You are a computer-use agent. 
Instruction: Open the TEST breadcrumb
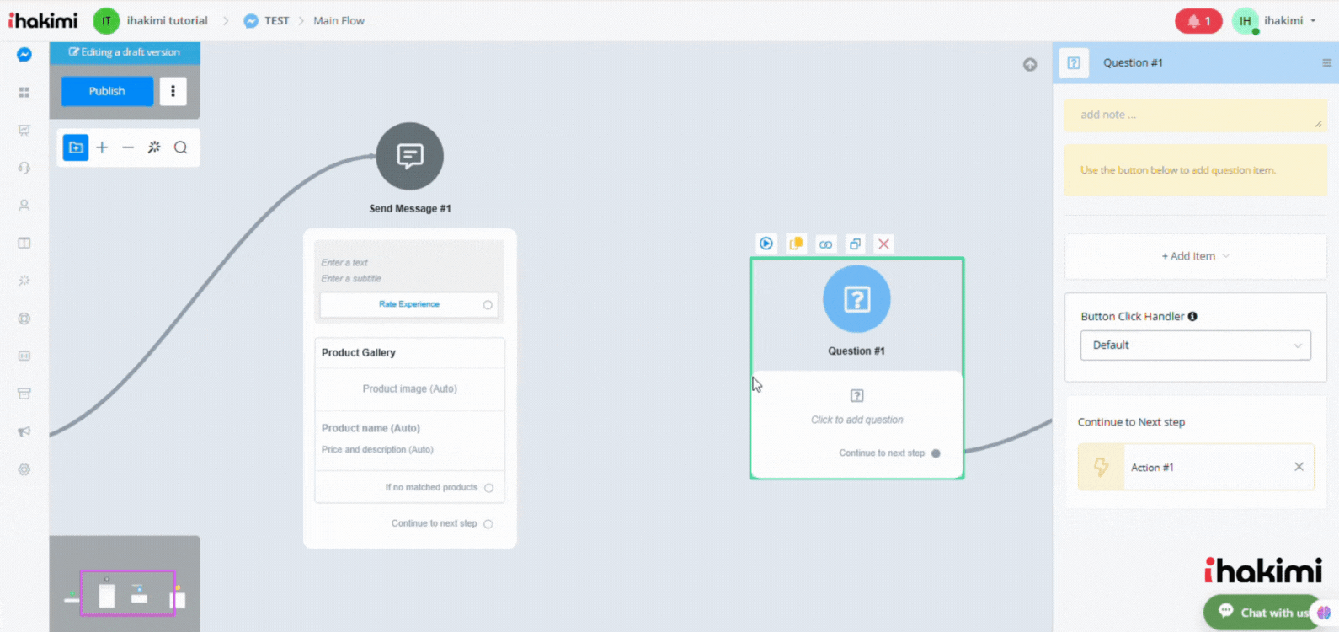click(x=276, y=21)
